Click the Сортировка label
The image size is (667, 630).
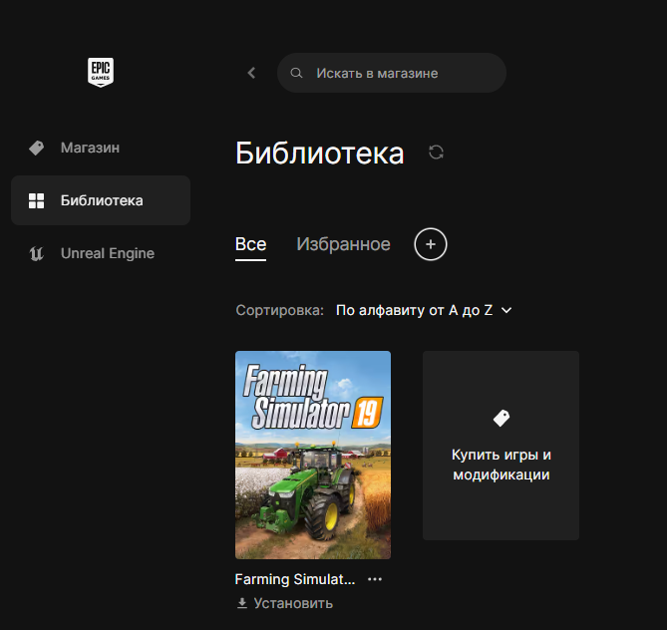[279, 310]
